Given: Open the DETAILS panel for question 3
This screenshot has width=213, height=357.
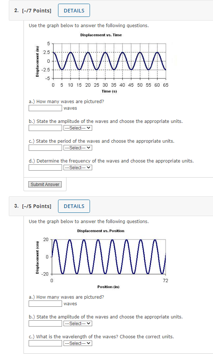Looking at the screenshot, I should [73, 206].
